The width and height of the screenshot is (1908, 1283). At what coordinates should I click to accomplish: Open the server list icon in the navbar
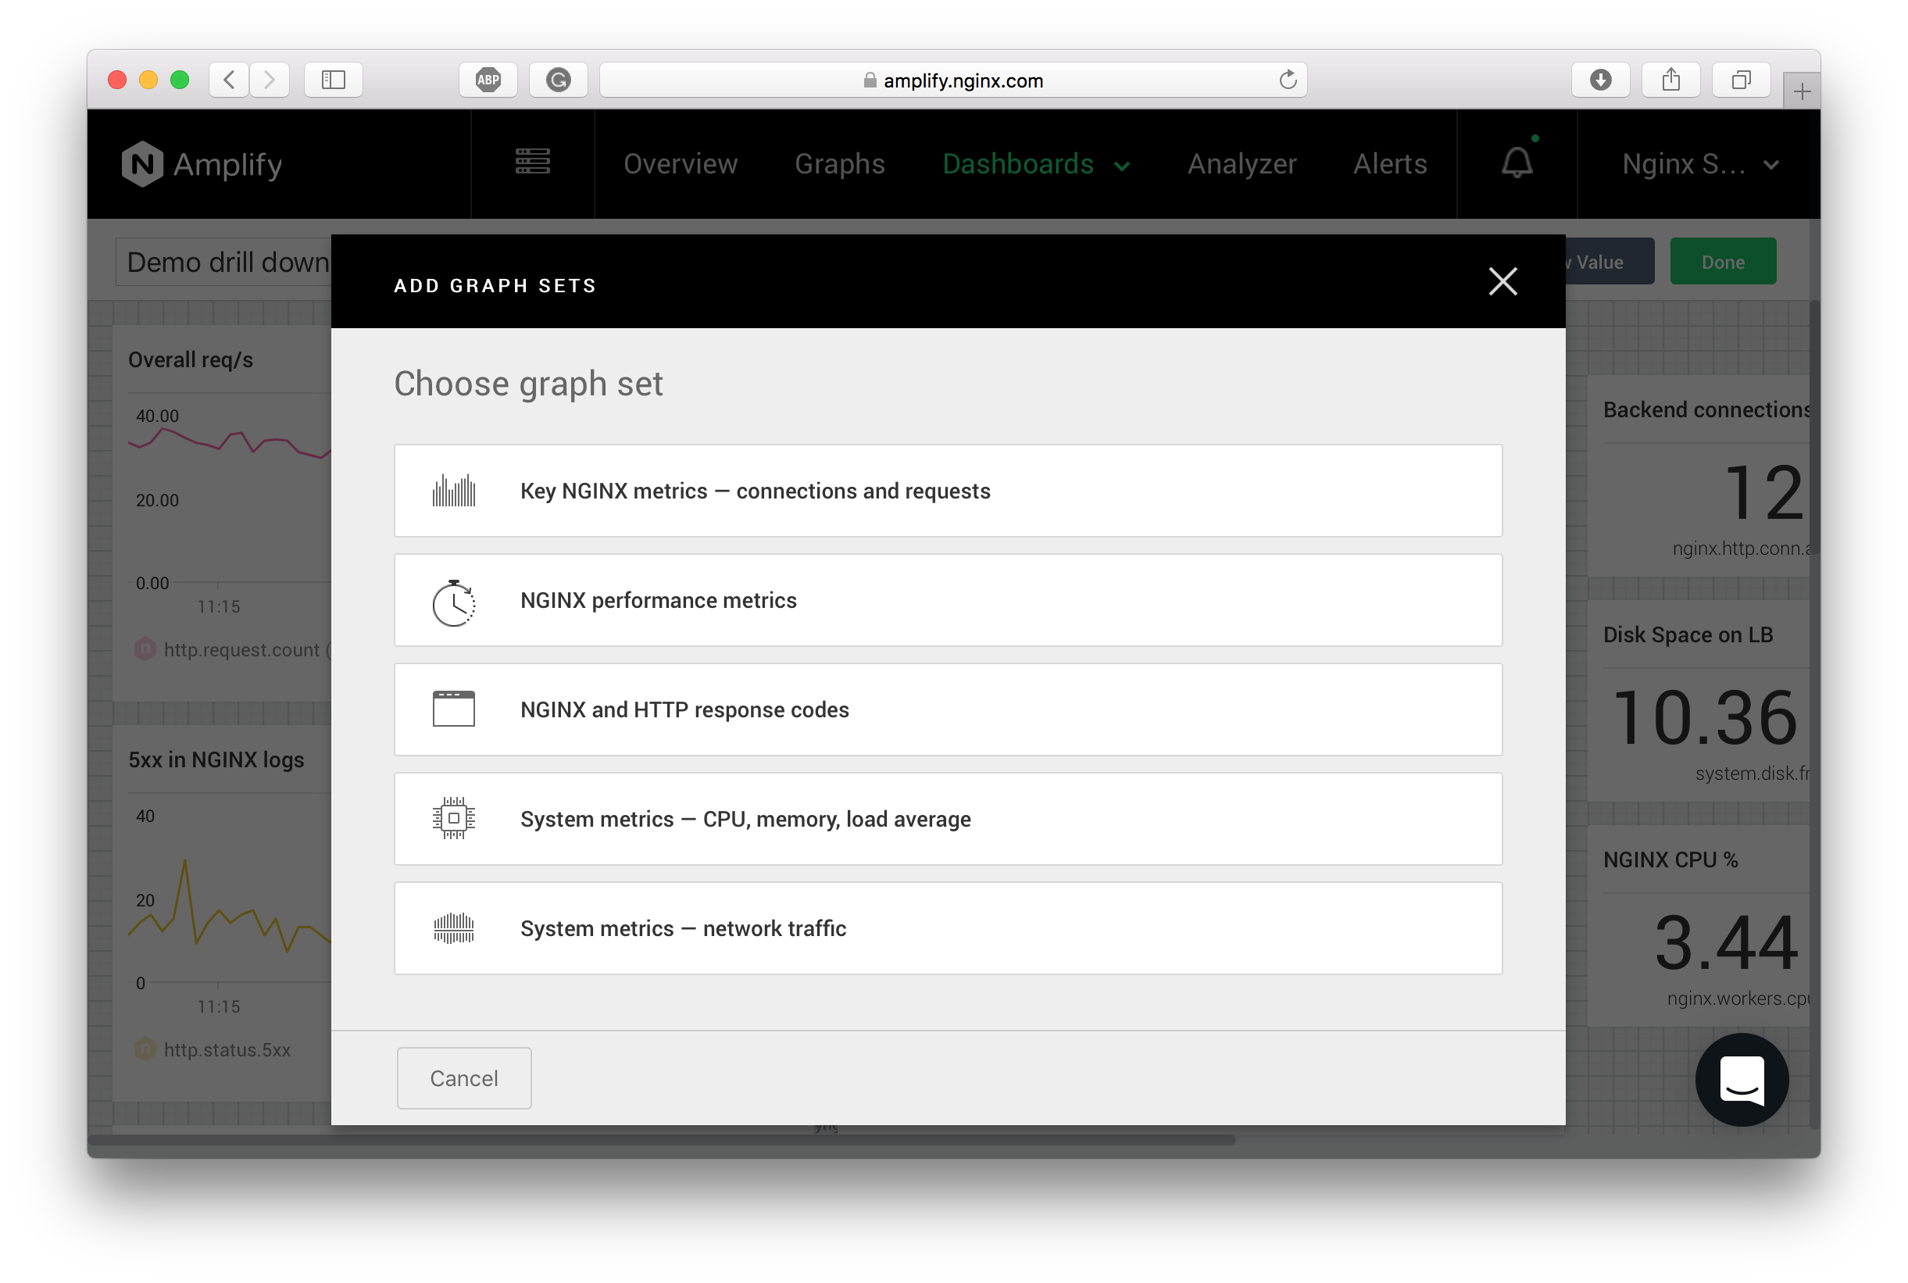[x=533, y=163]
